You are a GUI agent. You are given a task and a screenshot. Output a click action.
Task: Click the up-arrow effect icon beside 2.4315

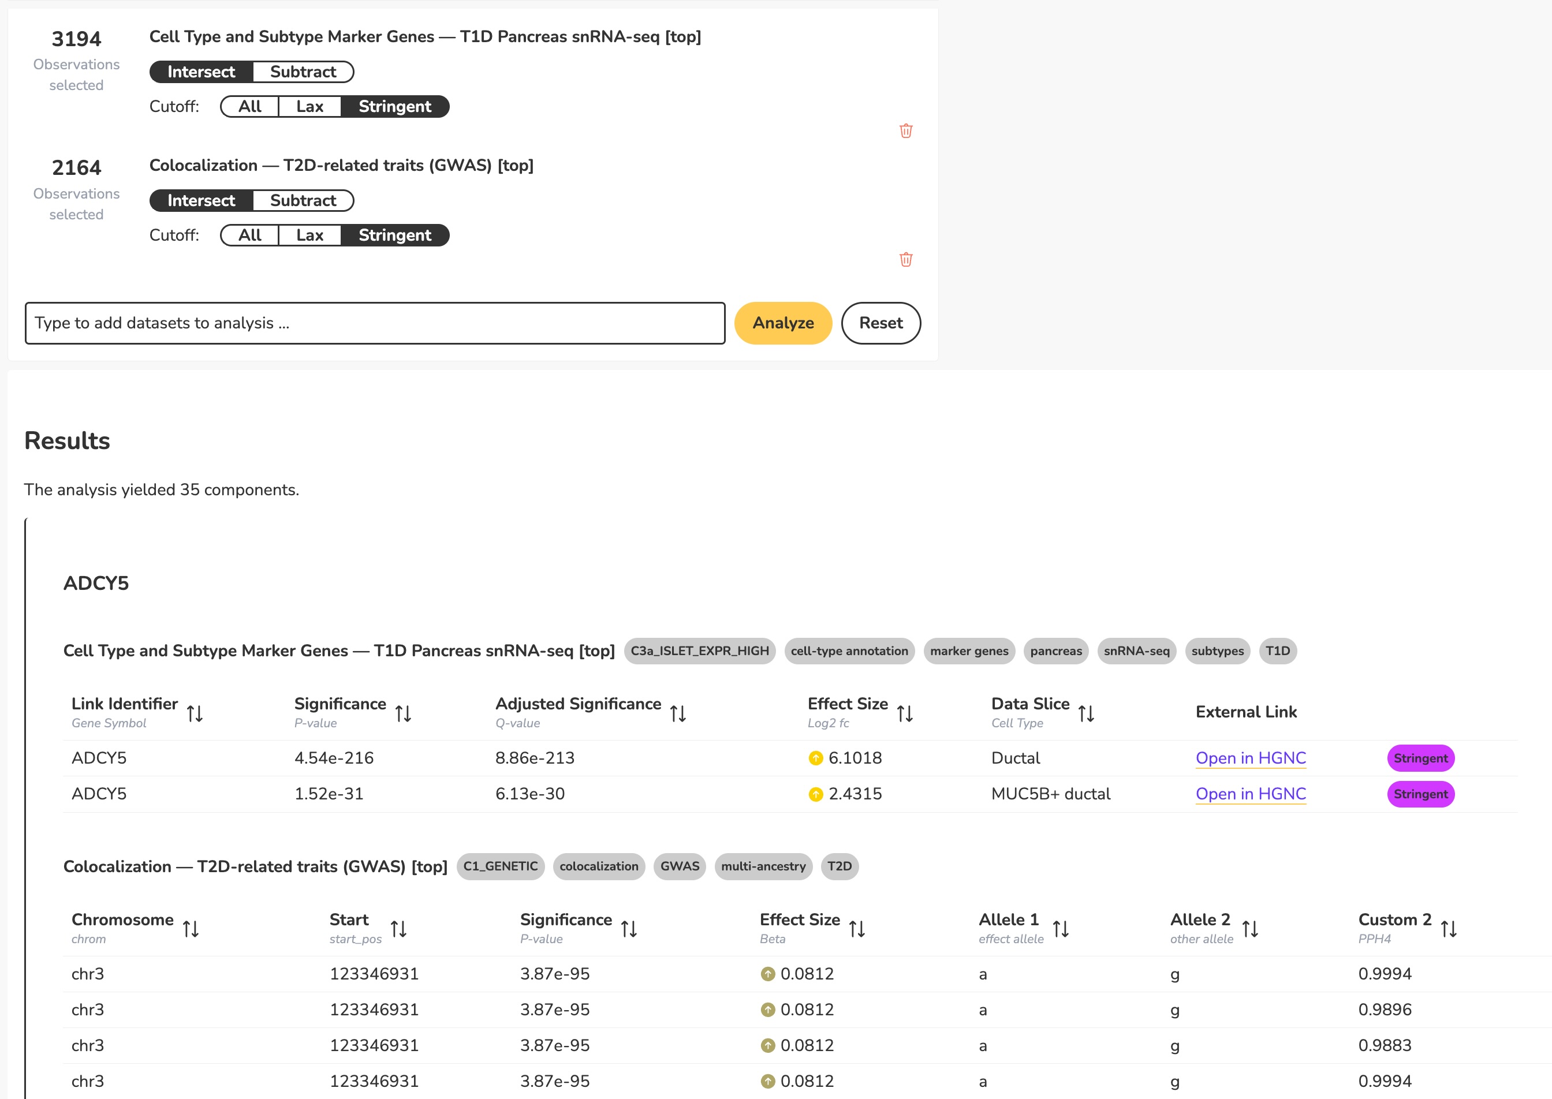(x=816, y=794)
